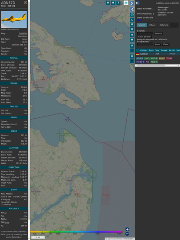Toggle the P map option button

click(x=132, y=45)
